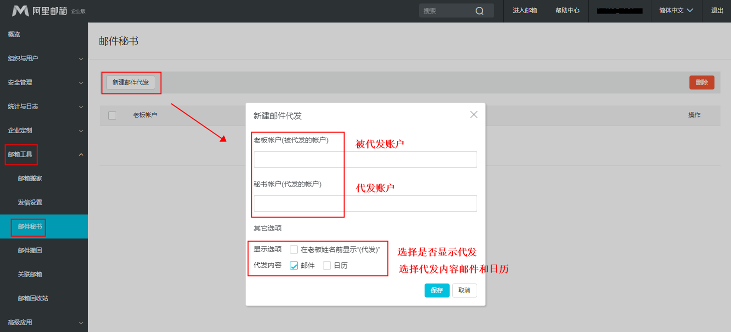This screenshot has width=731, height=332.
Task: Open the 简体中文 language dropdown
Action: [x=676, y=10]
